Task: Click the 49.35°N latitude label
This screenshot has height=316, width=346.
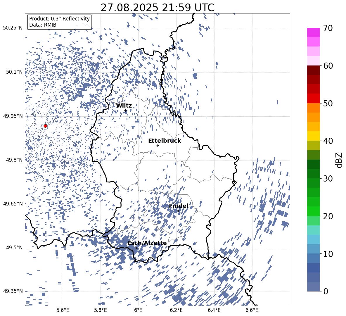Action: click(13, 291)
